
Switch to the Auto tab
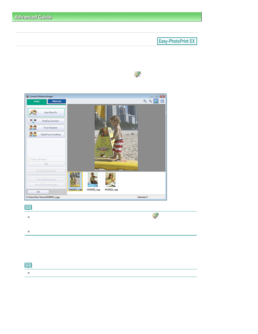[37, 101]
